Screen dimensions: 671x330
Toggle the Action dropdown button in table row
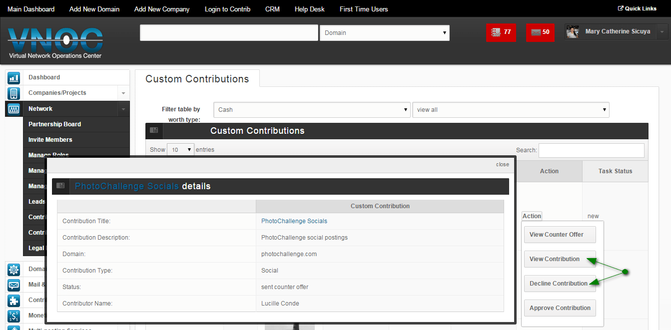pos(532,216)
